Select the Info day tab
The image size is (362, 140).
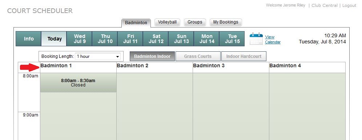pos(29,39)
